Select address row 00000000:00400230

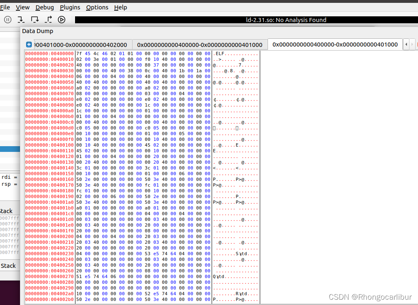click(50, 254)
